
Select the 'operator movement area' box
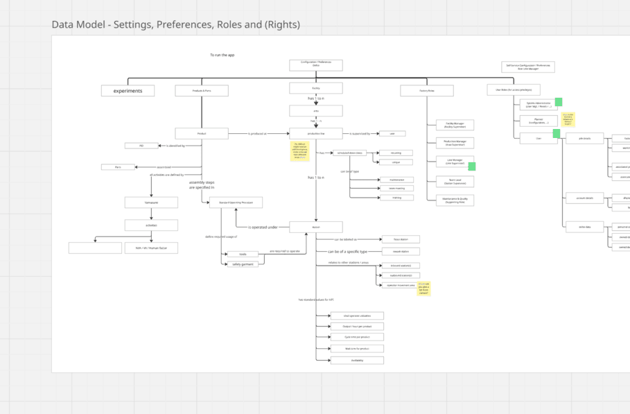[x=399, y=285]
